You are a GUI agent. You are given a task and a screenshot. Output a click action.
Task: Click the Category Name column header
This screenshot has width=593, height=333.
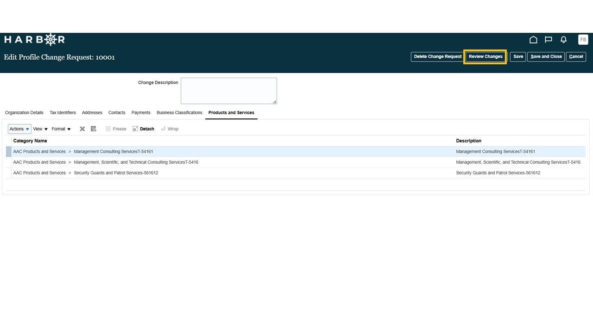pos(30,141)
